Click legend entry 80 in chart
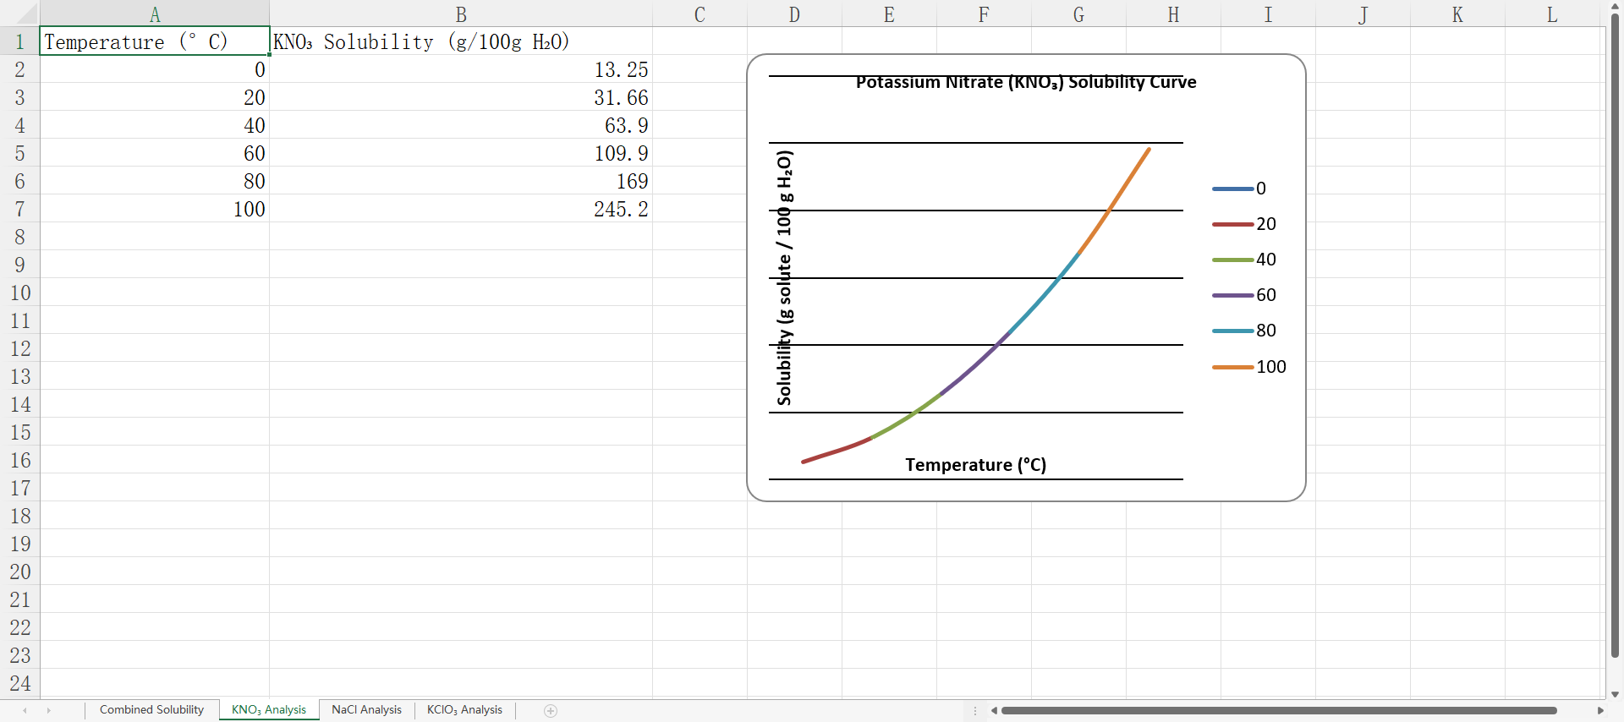 tap(1244, 331)
